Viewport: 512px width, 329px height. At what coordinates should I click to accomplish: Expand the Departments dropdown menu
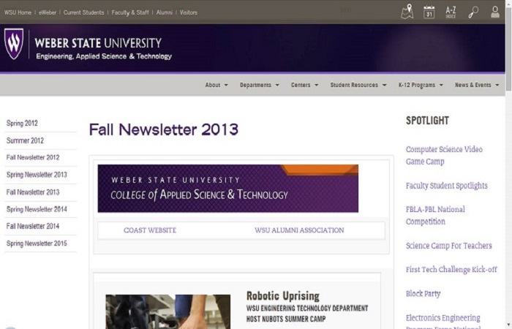259,85
